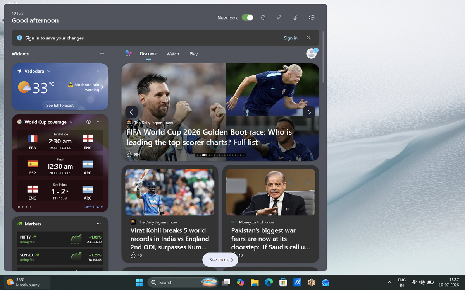The height and width of the screenshot is (290, 465).
Task: Click Sign in link on banner
Action: click(x=291, y=38)
